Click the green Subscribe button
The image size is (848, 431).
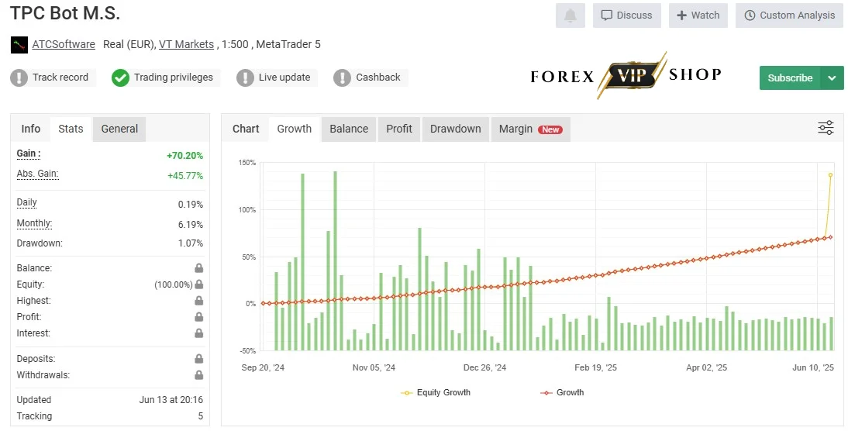pos(790,78)
